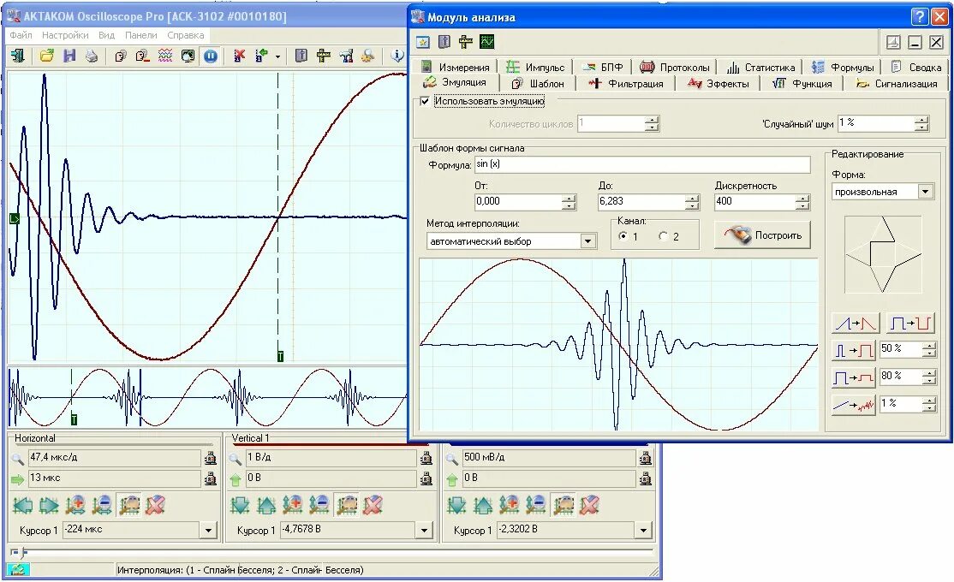Shift horizontal position right with the arrow icon

(50, 505)
